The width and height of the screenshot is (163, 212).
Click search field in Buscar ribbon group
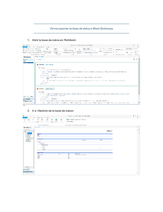[x=69, y=49]
